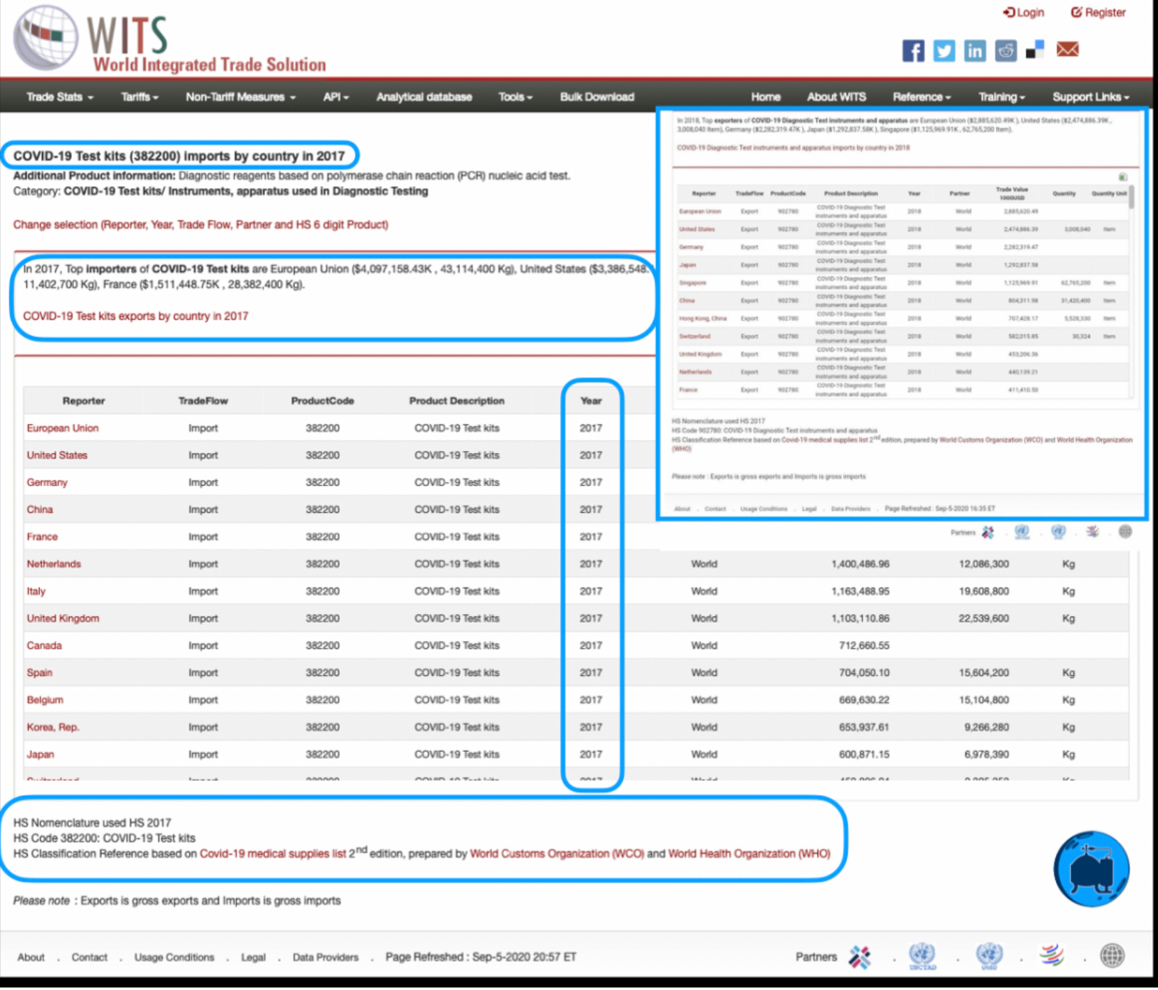Open the Support Links dropdown
The width and height of the screenshot is (1158, 990).
tap(1090, 97)
